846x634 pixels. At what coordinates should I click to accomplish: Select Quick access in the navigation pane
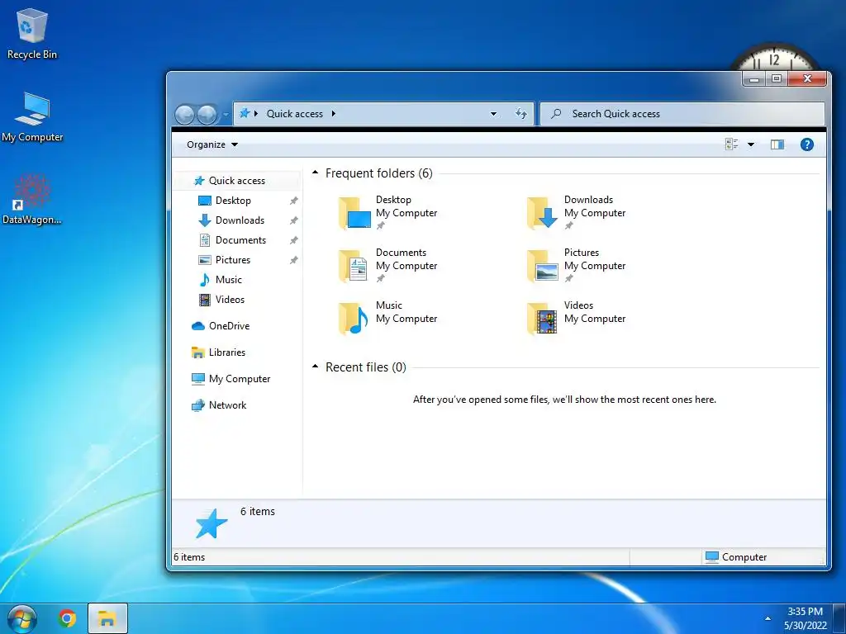(236, 181)
